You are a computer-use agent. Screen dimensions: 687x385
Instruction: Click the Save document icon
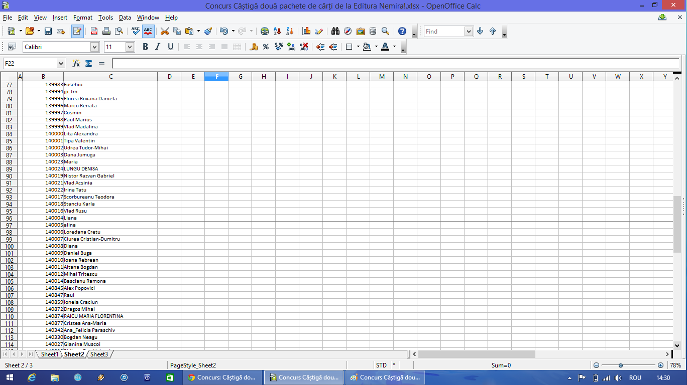[48, 31]
